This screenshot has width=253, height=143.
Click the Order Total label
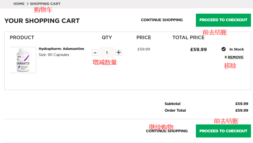(x=175, y=110)
